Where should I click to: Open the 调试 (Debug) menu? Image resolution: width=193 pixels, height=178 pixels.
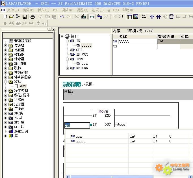tap(67, 10)
